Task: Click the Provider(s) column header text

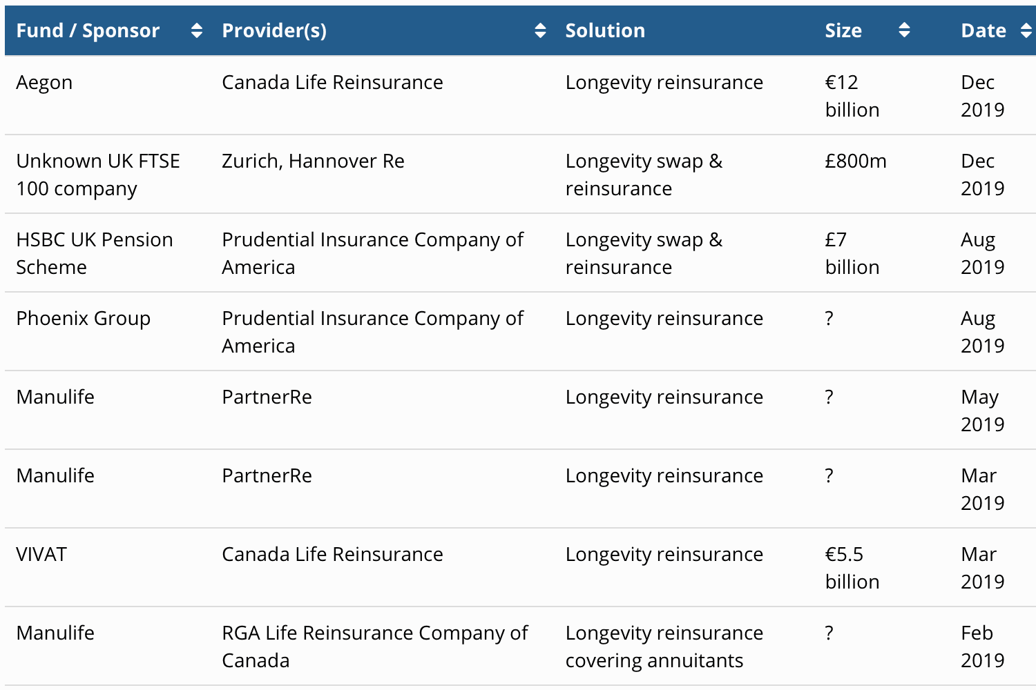Action: click(274, 30)
